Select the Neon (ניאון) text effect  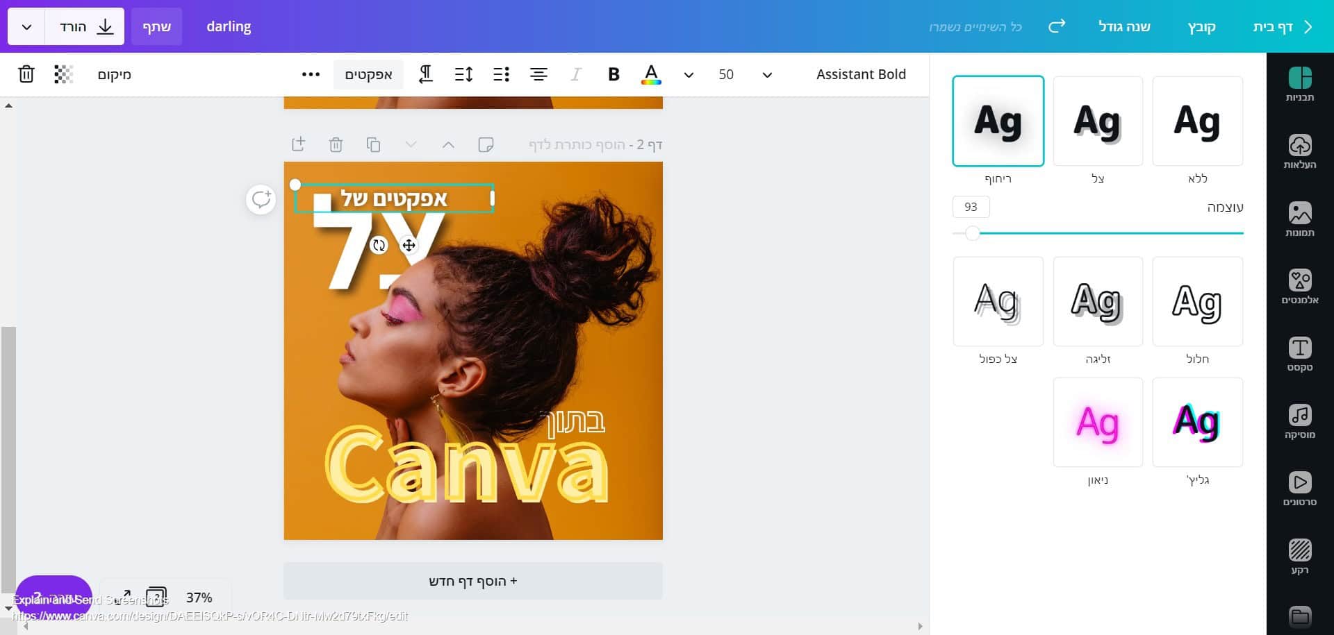click(x=1098, y=422)
